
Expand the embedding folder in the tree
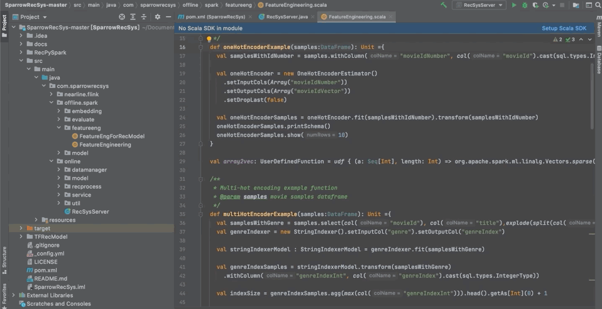click(60, 111)
